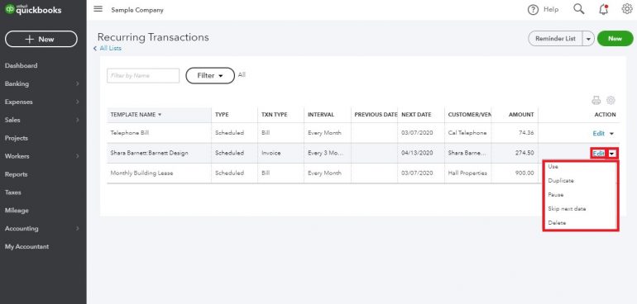The height and width of the screenshot is (304, 637).
Task: Click the Help question mark icon
Action: point(533,10)
